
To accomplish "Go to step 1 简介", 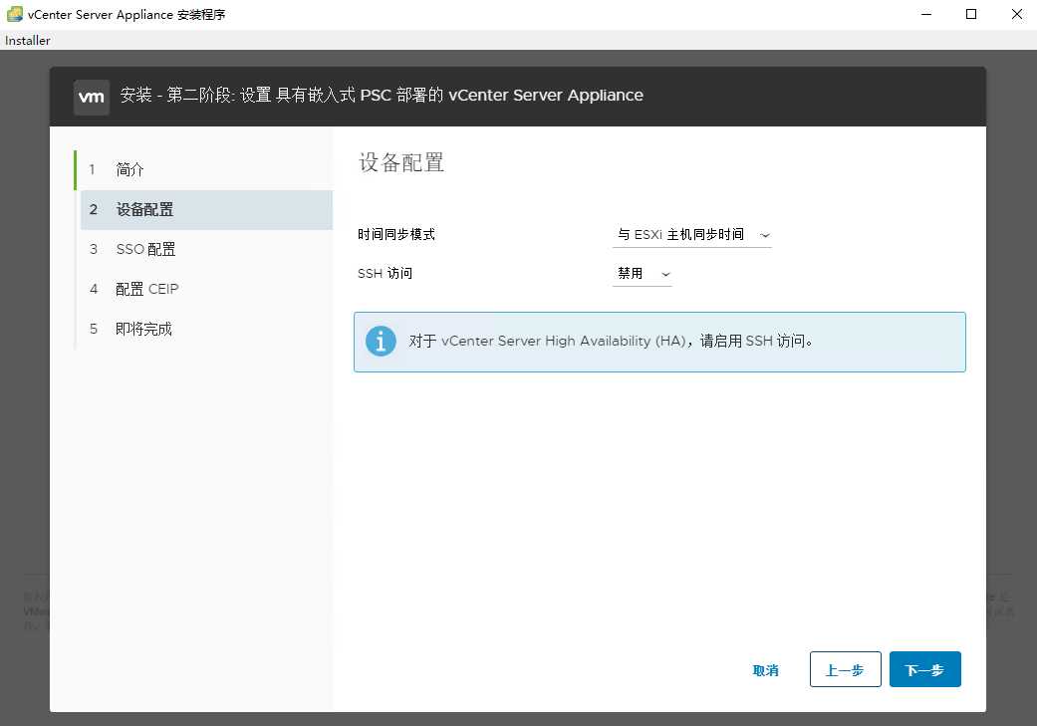I will coord(130,169).
